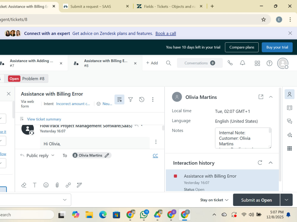Open message options for Hi Olivia comment

156,142
